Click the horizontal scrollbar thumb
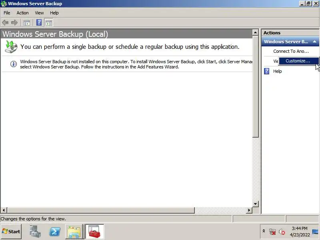320x240 pixels. pyautogui.click(x=101, y=210)
